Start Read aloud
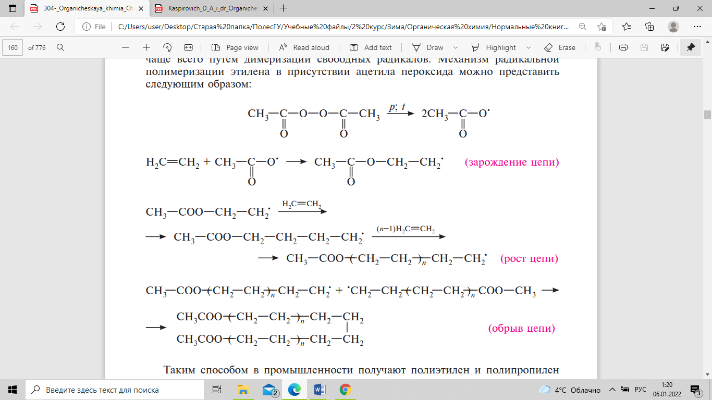Viewport: 712px width, 400px height. tap(304, 47)
